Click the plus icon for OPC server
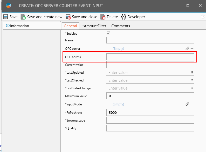 [x=192, y=48]
